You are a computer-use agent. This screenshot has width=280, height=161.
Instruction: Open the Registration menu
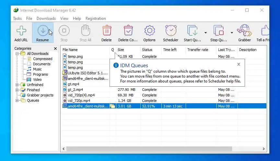pyautogui.click(x=96, y=19)
